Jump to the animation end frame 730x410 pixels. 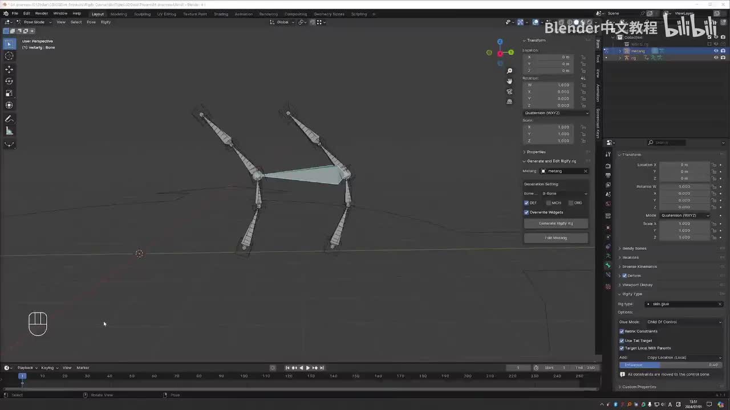pyautogui.click(x=322, y=368)
